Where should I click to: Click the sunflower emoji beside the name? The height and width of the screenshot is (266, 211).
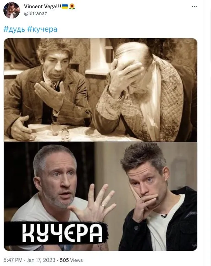point(72,7)
